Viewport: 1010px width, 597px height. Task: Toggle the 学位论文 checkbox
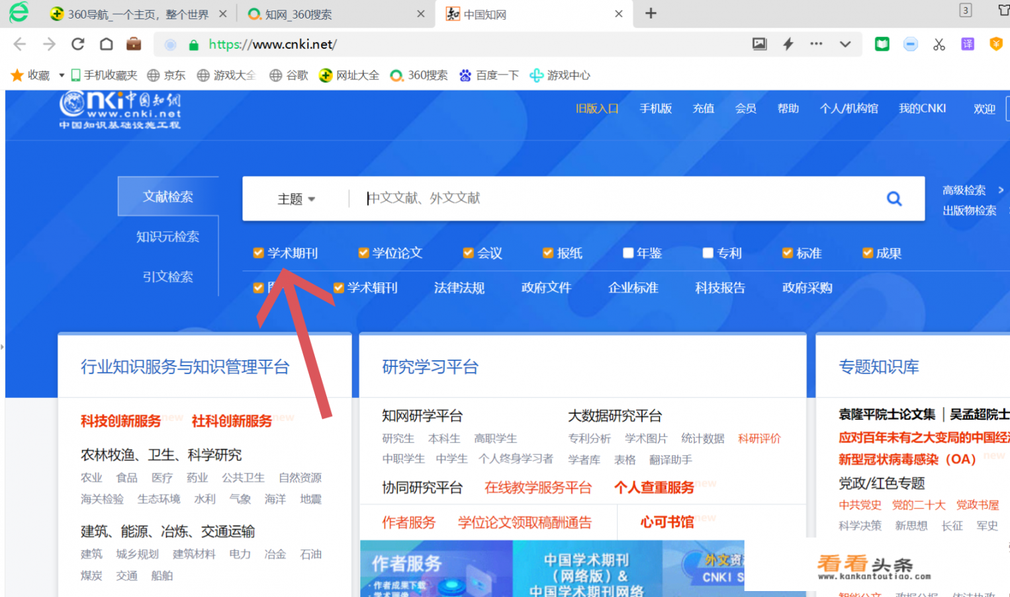pyautogui.click(x=363, y=253)
